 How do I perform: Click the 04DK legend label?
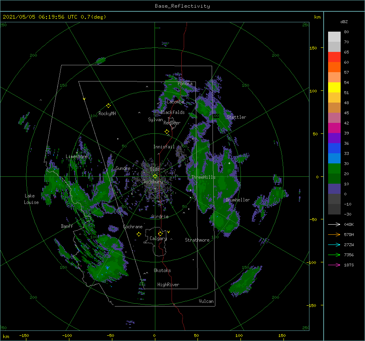tap(349, 224)
